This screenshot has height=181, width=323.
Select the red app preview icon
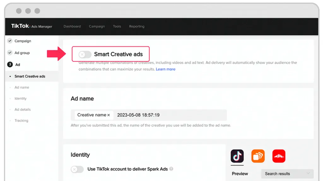coord(279,156)
